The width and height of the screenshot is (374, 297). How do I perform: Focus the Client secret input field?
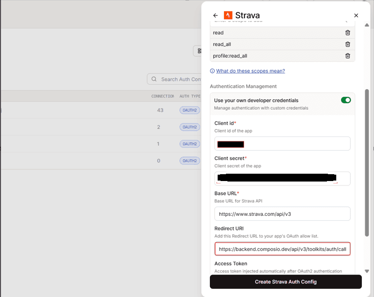(x=282, y=179)
